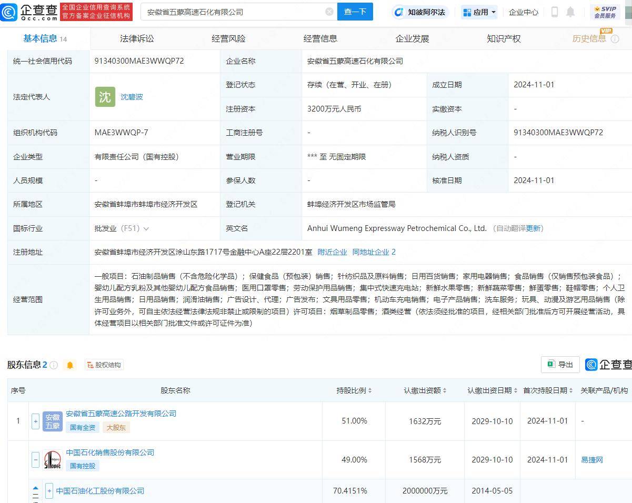632x503 pixels.
Task: Click 更新 link after 自动翻译
Action: point(533,228)
